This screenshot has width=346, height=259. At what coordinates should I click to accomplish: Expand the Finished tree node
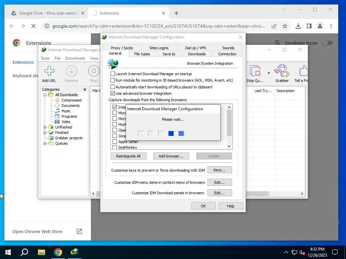[x=45, y=133]
